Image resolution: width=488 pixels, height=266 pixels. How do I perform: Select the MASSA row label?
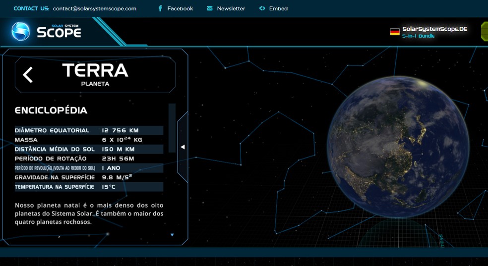[x=26, y=140]
